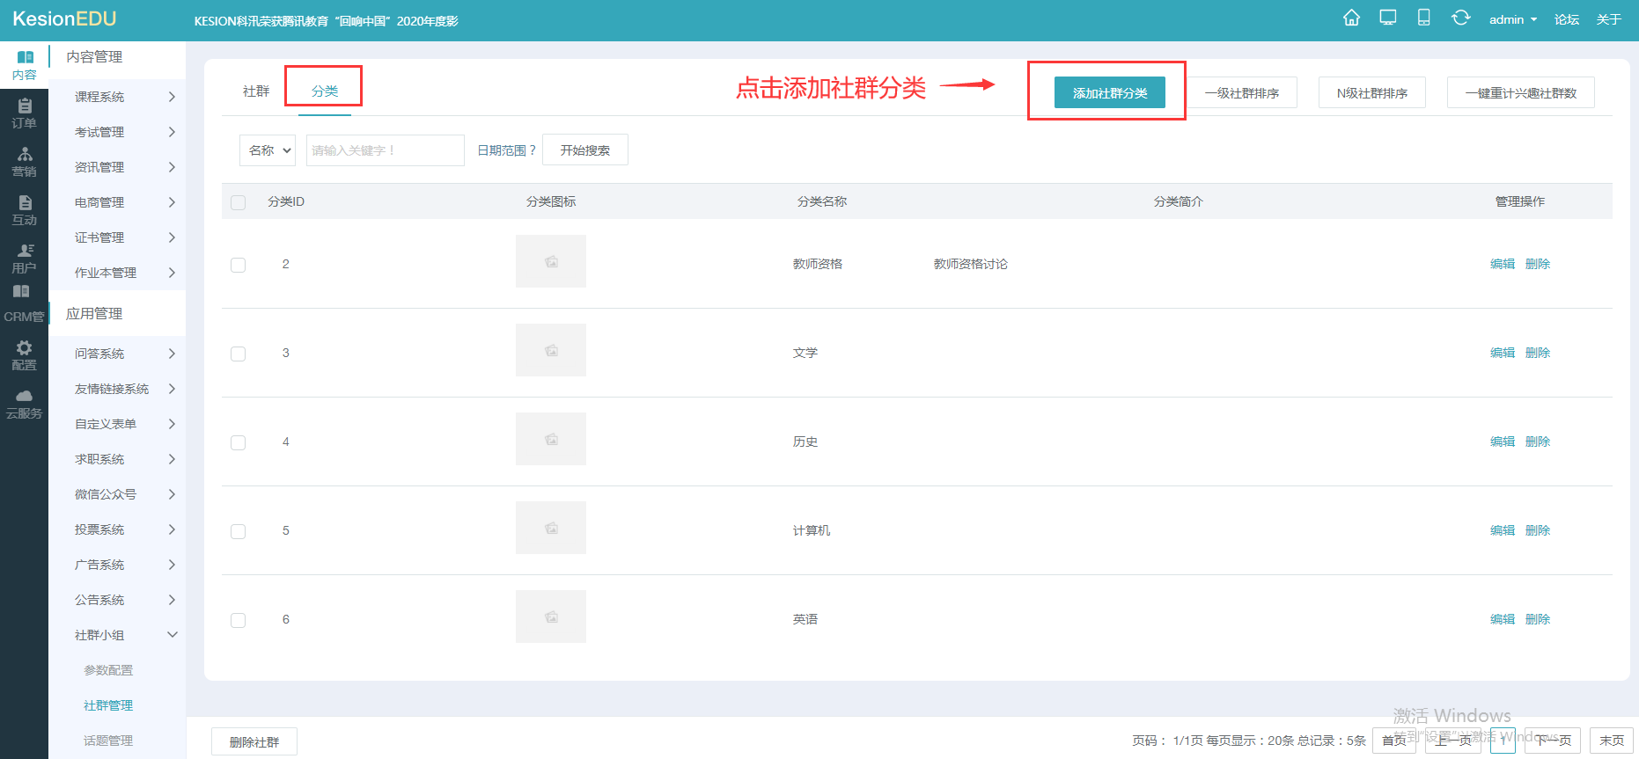Open the 云服务 cloud services section
1639x759 pixels.
[24, 405]
